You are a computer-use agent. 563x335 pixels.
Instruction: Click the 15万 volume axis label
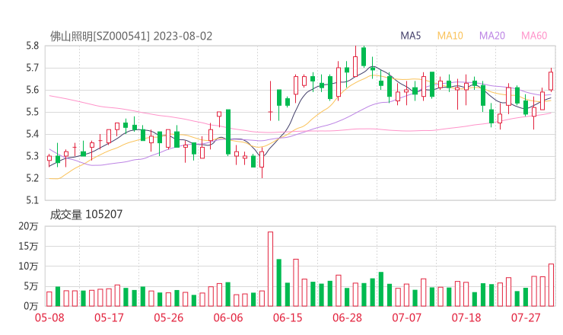click(28, 246)
